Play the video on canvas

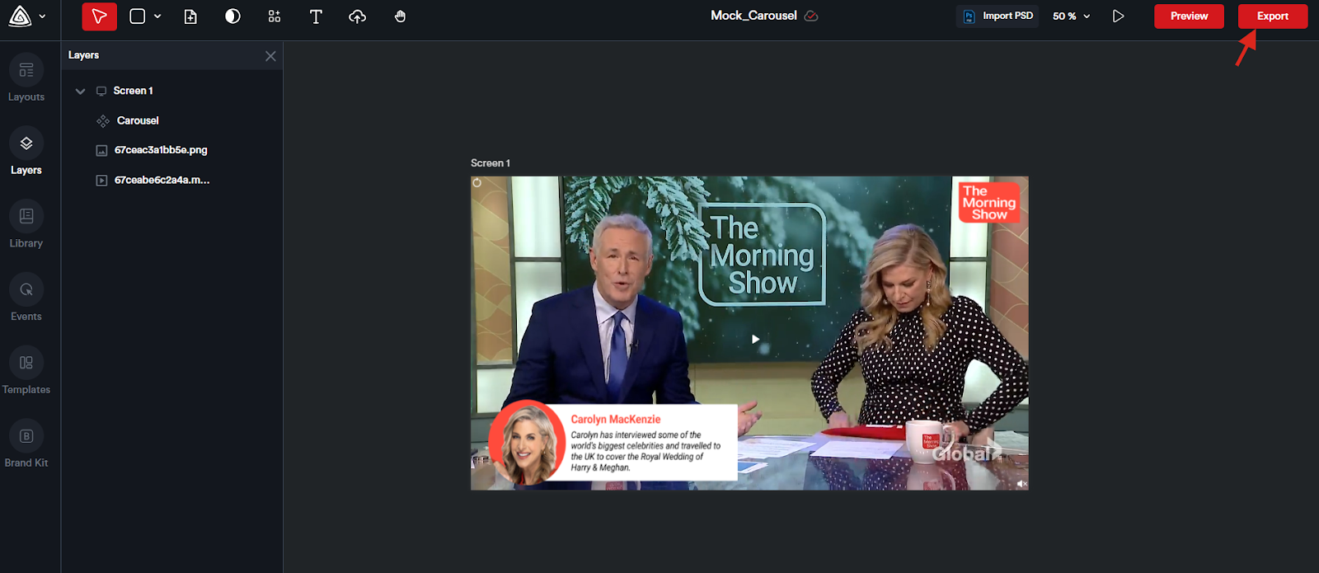pos(755,339)
